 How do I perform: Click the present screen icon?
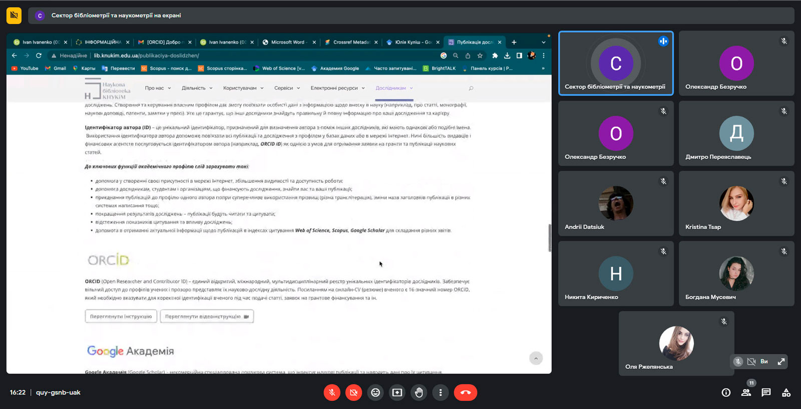pyautogui.click(x=397, y=392)
